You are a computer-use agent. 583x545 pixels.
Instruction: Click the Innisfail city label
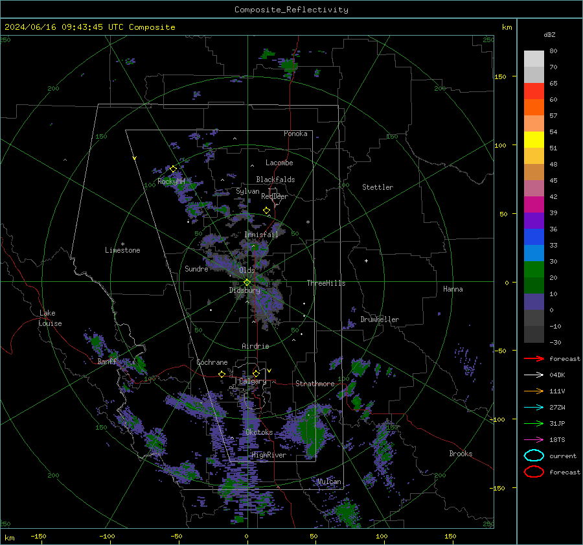(x=261, y=235)
